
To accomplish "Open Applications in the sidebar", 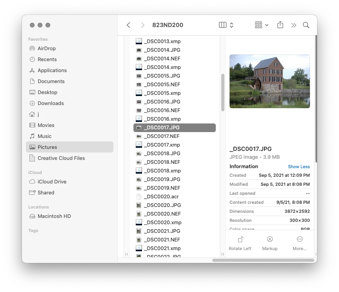I will click(x=69, y=71).
